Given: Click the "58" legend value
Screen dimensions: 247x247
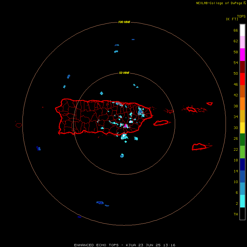Looking at the screenshot, I should tap(236, 52).
